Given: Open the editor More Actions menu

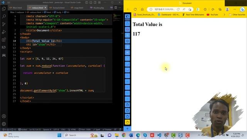Looking at the screenshot, I should (120, 8).
